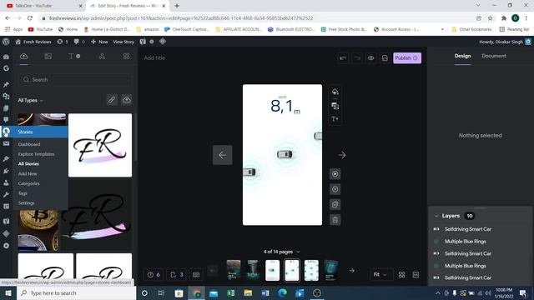Visit the Fresh Reviews site link
This screenshot has width=534, height=300.
[33, 42]
